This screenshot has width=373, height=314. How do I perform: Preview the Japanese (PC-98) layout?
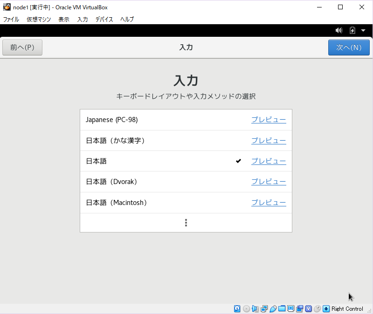click(x=269, y=120)
